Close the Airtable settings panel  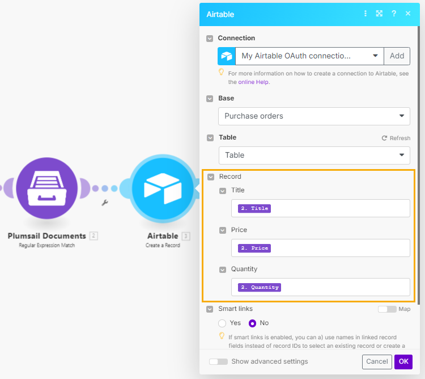(x=408, y=14)
